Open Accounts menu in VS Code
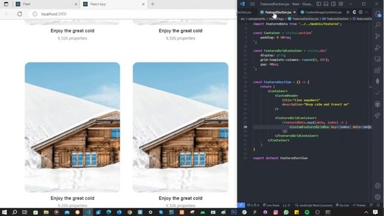 (377, 185)
